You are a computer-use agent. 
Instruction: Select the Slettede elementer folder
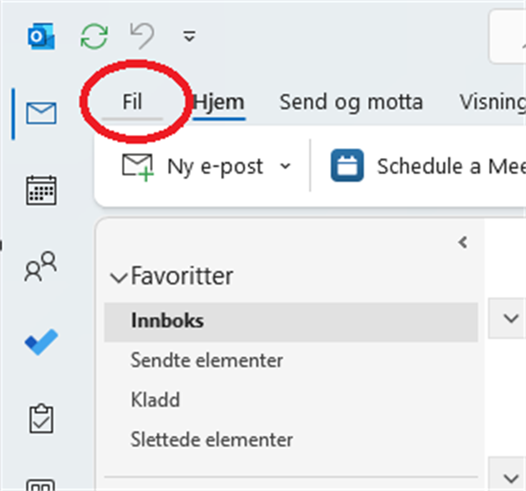(x=211, y=439)
